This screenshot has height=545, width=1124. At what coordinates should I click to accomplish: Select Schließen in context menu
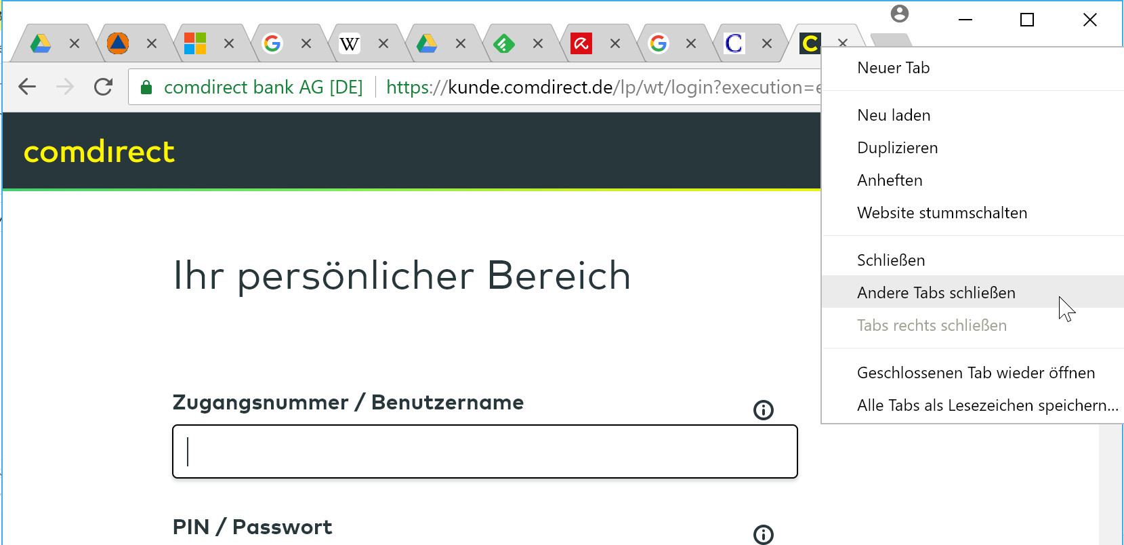pos(973,260)
